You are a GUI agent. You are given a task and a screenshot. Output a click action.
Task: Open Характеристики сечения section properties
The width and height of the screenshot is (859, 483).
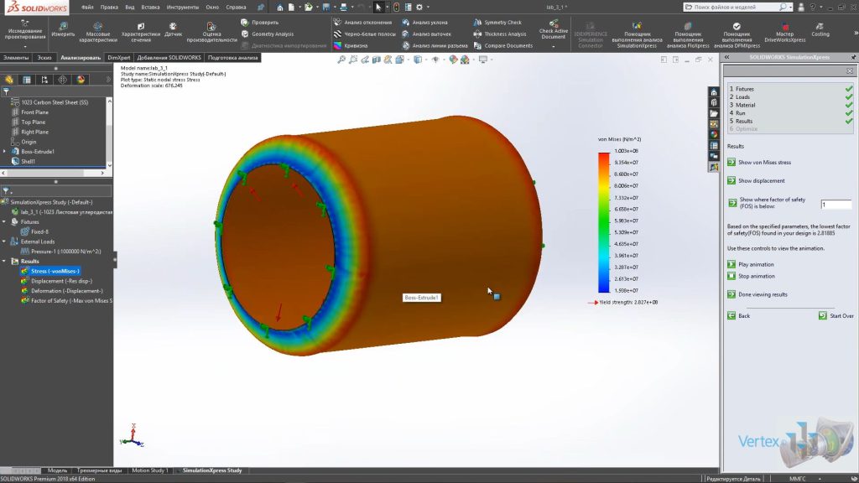[141, 33]
